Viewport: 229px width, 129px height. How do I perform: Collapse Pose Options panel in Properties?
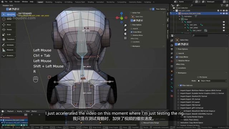pyautogui.click(x=176, y=49)
